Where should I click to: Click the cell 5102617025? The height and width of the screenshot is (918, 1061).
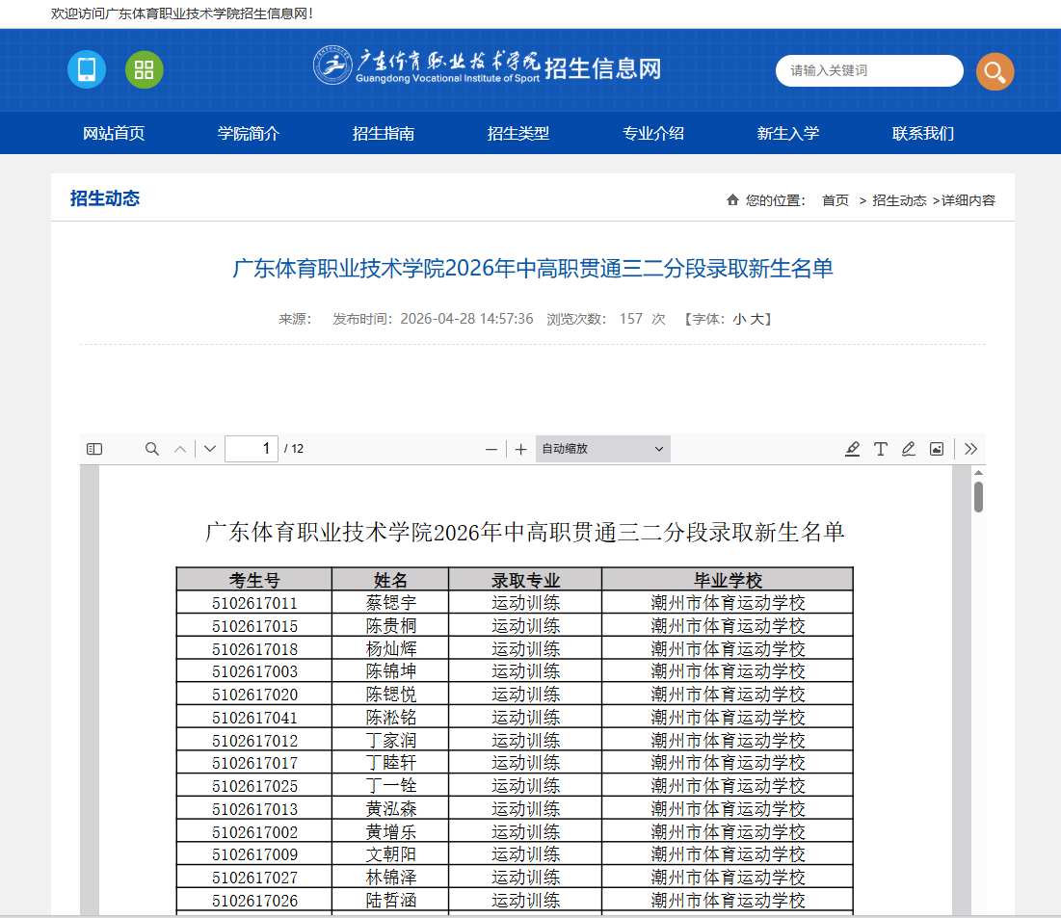(254, 786)
